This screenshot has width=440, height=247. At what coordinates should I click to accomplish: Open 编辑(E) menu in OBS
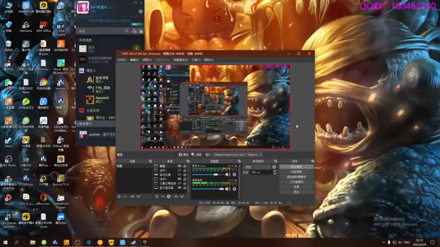[x=134, y=60]
